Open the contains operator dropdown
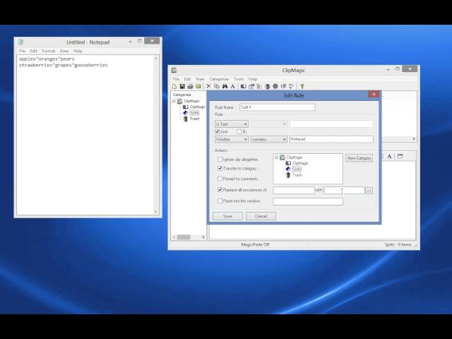Viewport: 452px width, 339px height. point(269,139)
